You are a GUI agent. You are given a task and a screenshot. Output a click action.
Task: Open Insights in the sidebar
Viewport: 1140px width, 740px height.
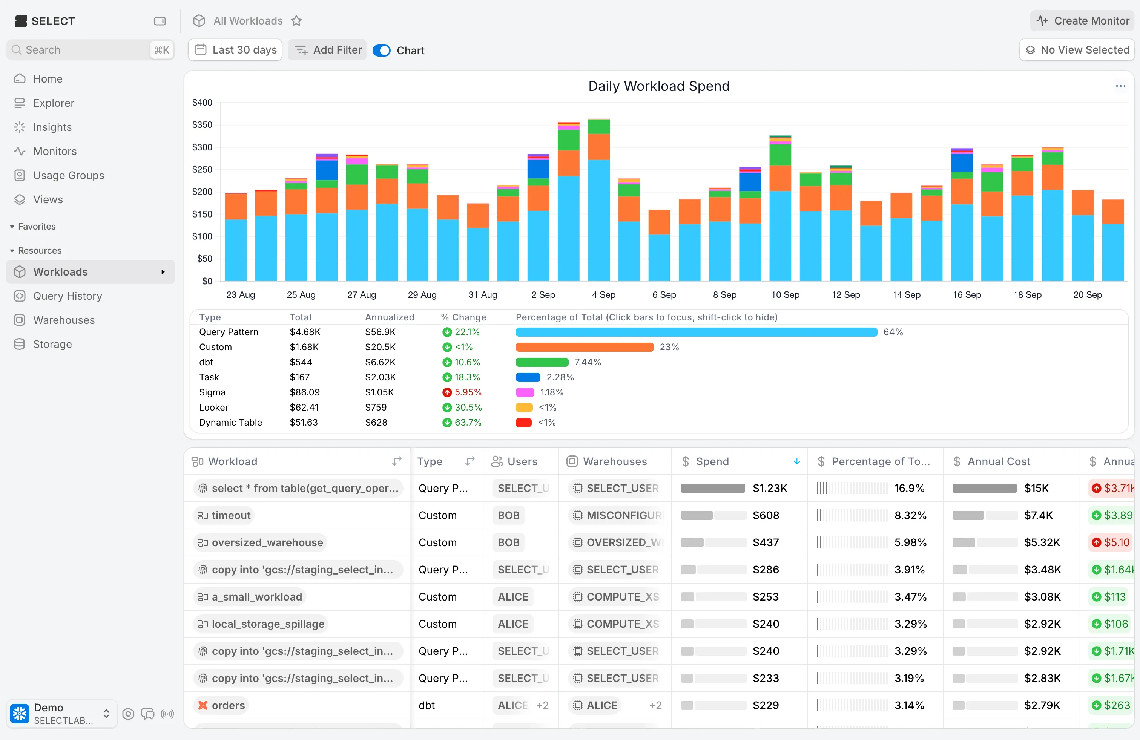pos(52,127)
